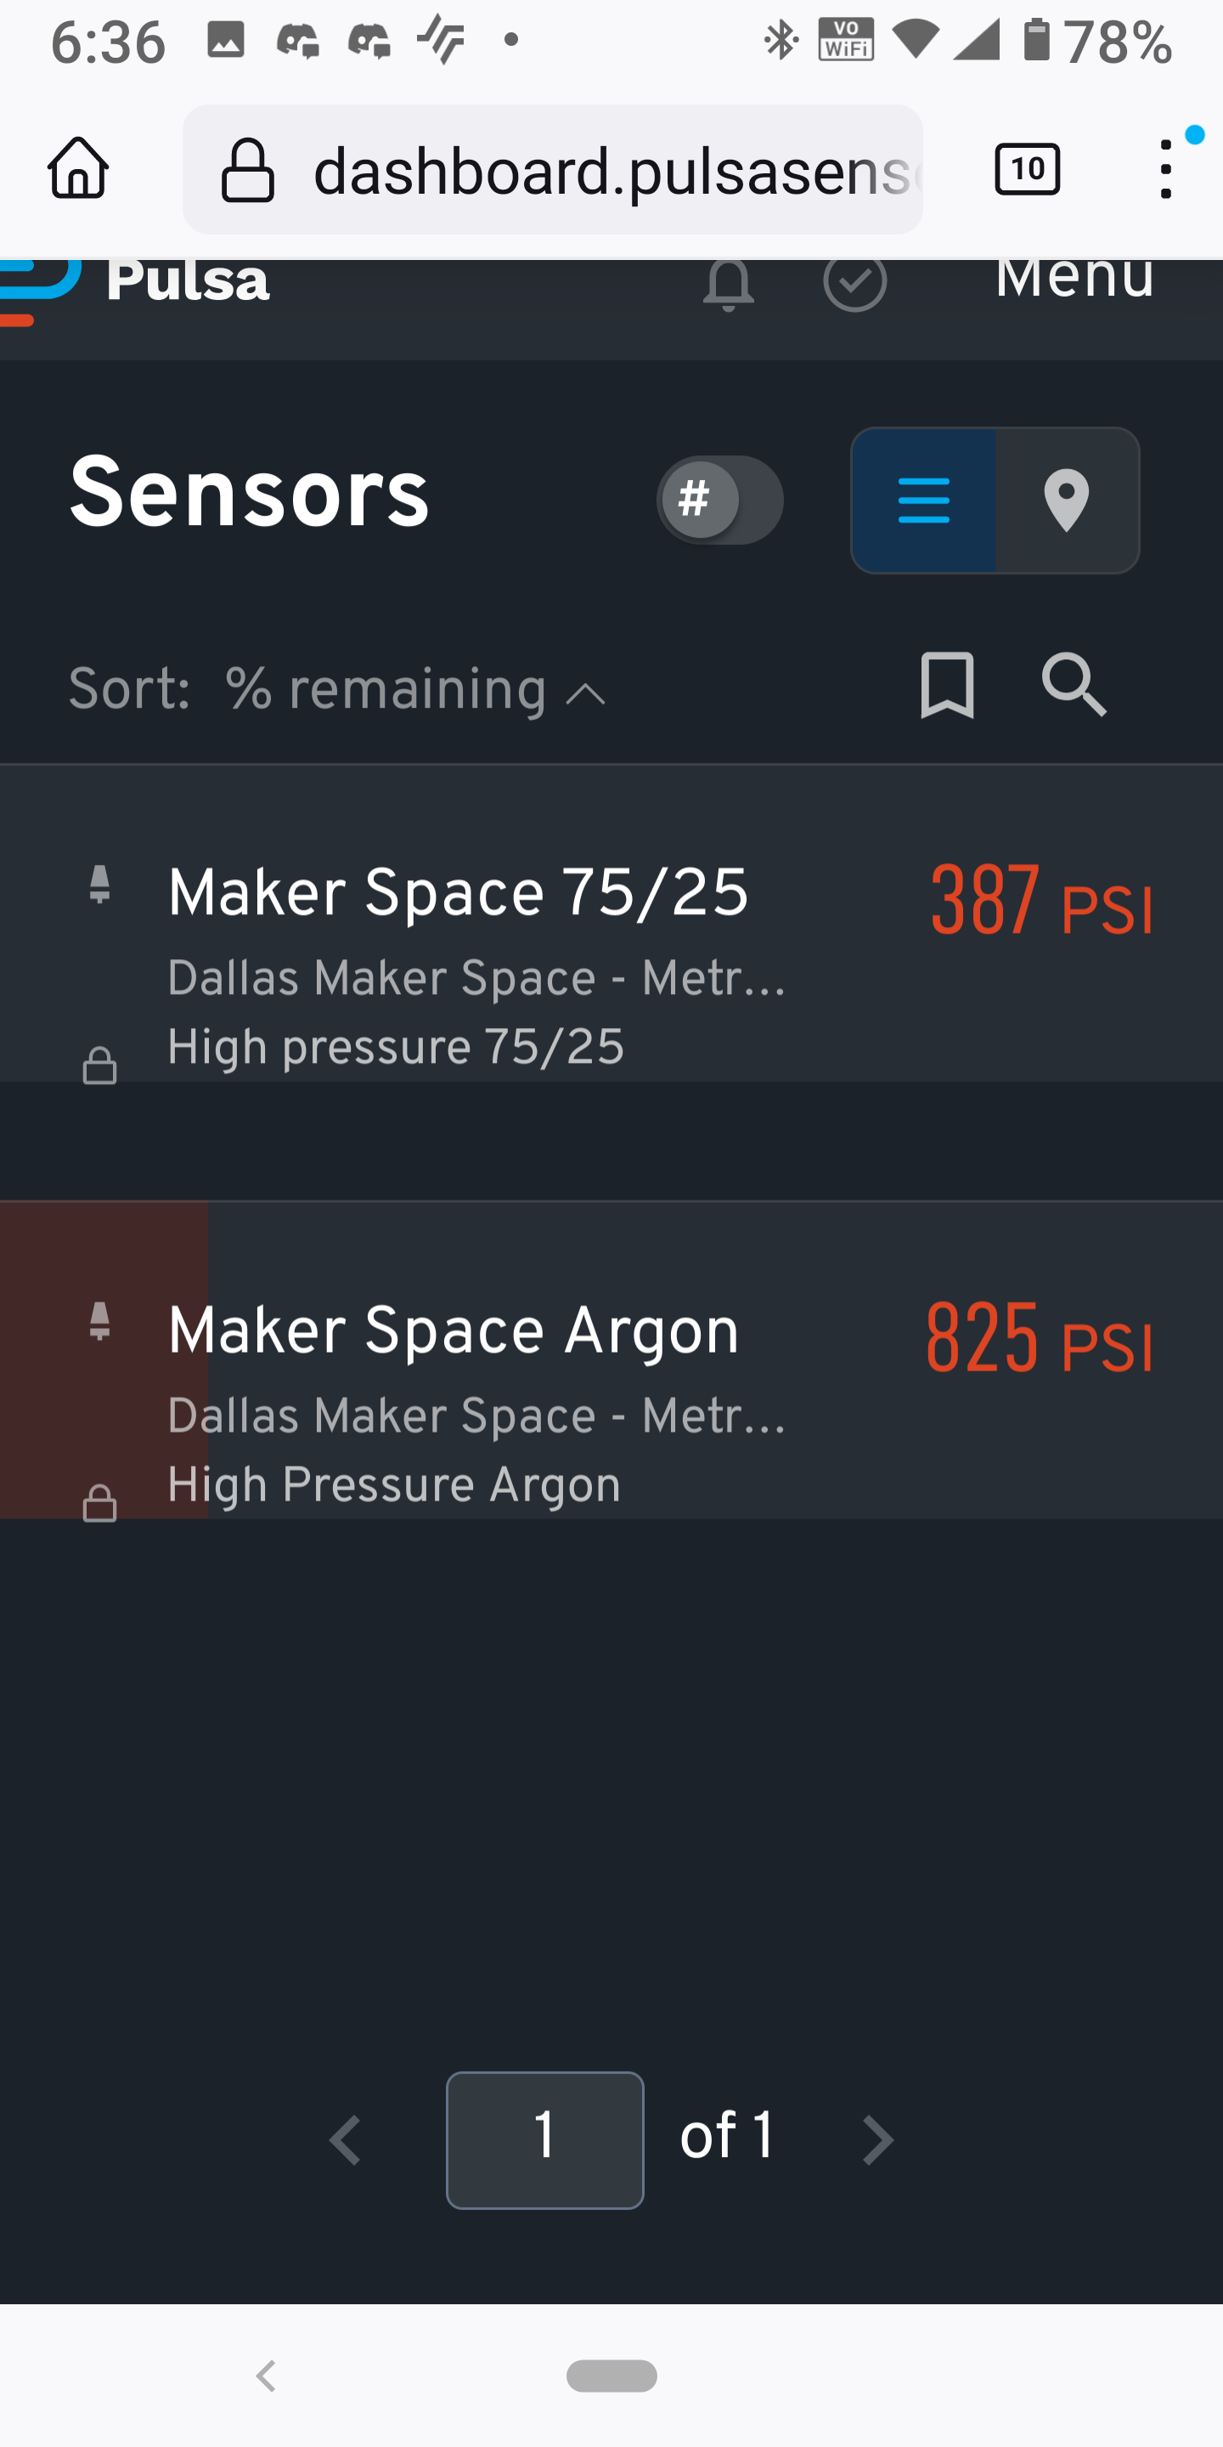Open the browser tab switcher showing 10

[x=1027, y=169]
